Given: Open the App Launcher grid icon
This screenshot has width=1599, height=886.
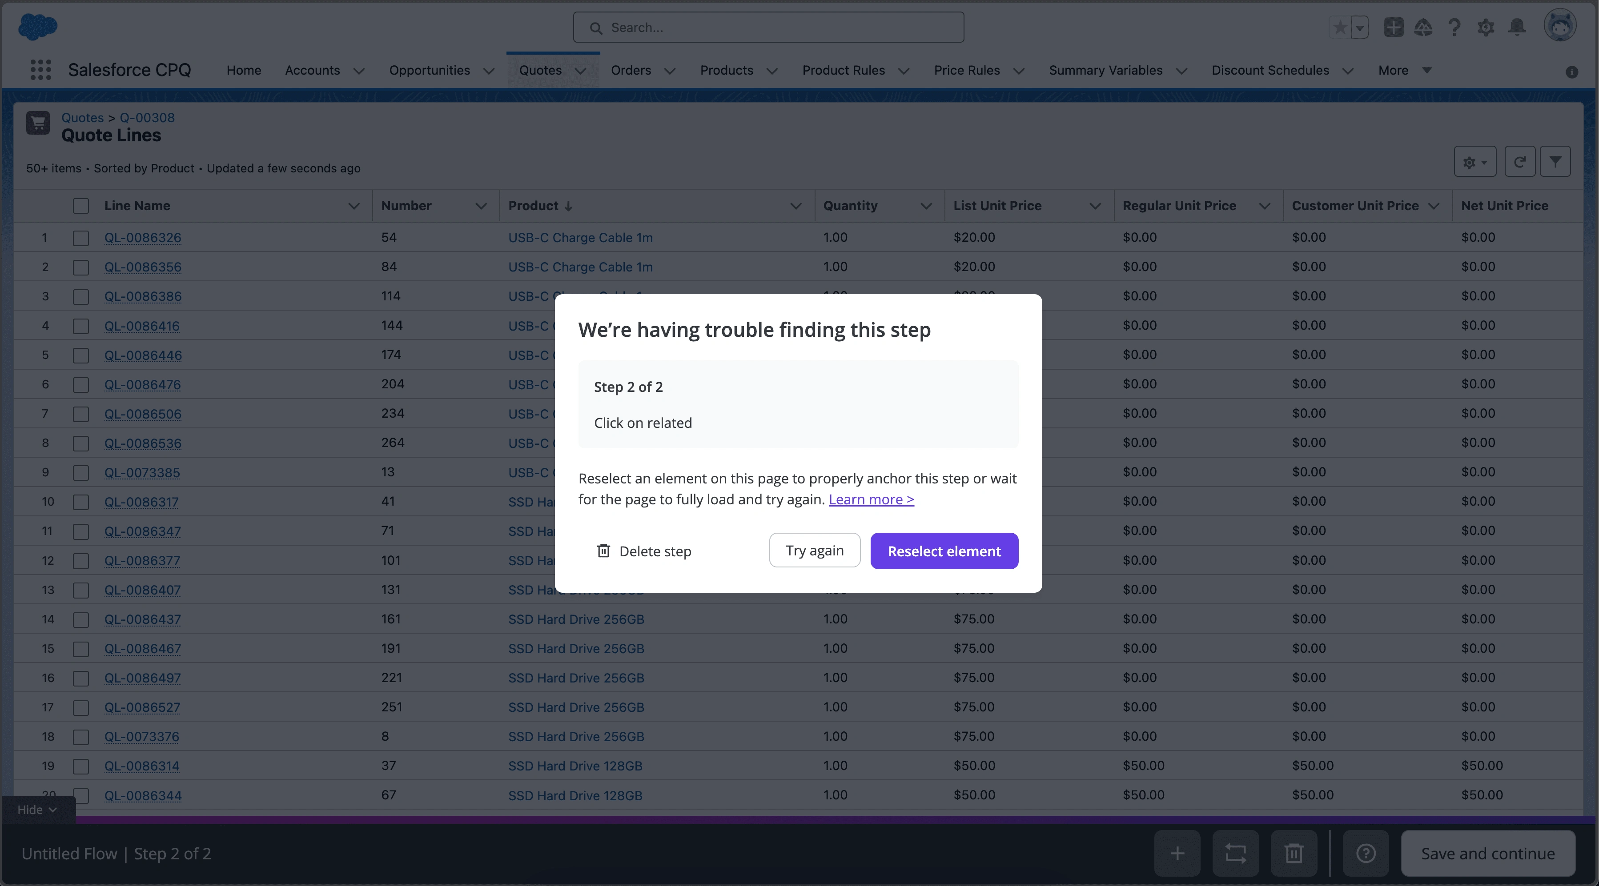Looking at the screenshot, I should pyautogui.click(x=41, y=70).
